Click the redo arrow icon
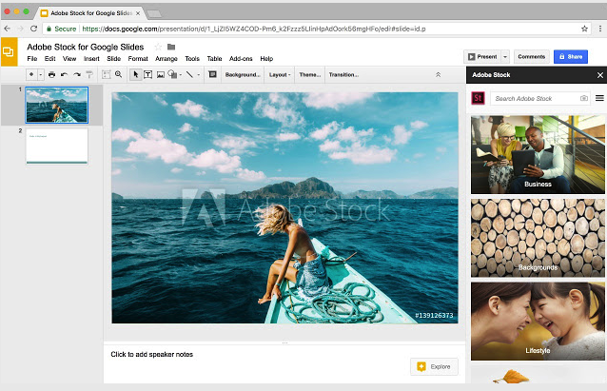 pos(77,74)
